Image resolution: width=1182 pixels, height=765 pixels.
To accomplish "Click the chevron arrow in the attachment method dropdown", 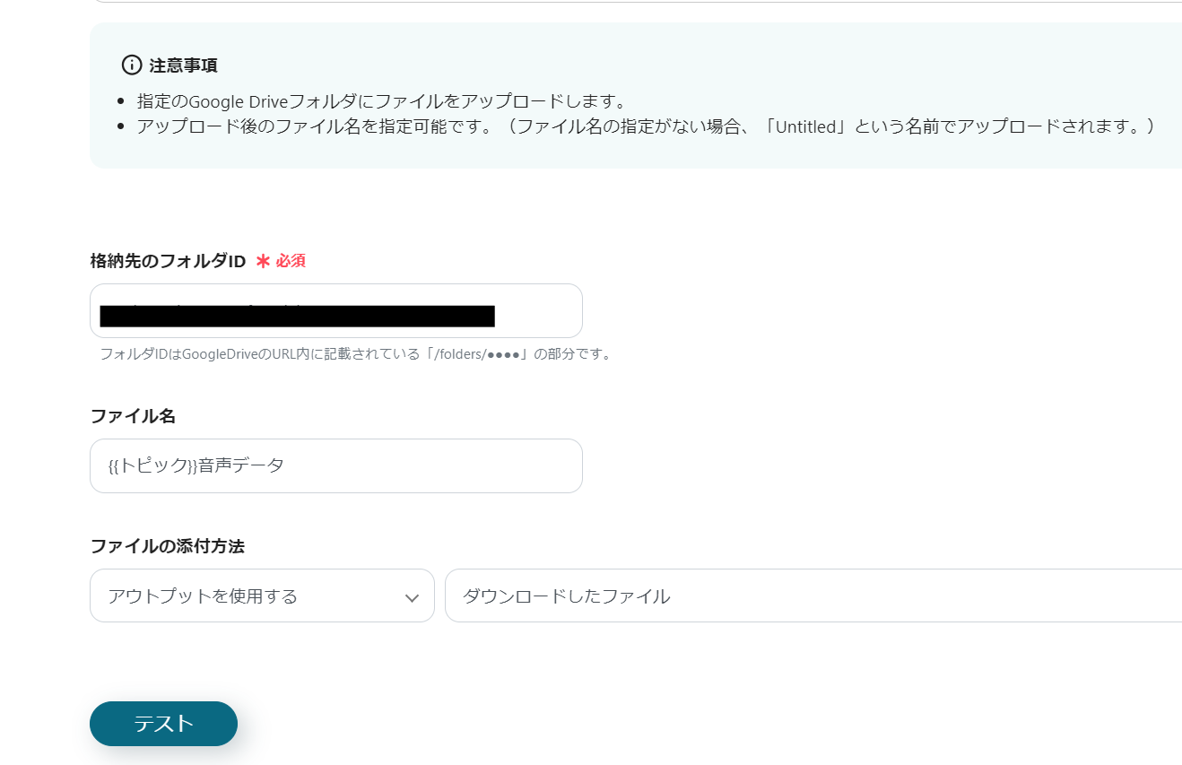I will (412, 597).
